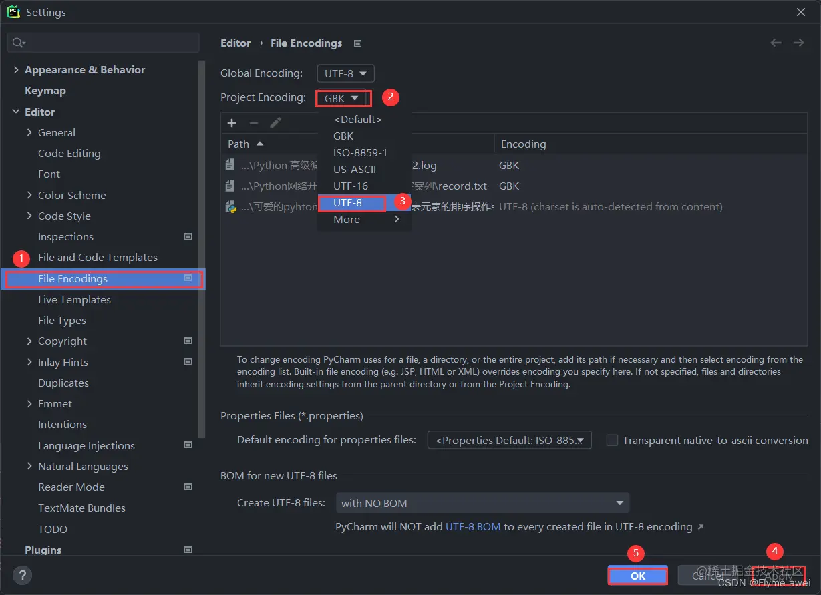Open the Font settings page
This screenshot has height=595, width=821.
49,174
